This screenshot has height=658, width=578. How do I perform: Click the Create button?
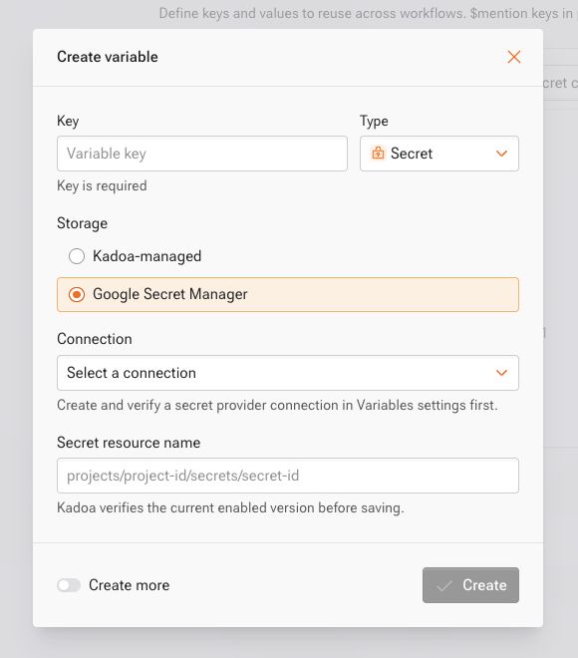(470, 585)
